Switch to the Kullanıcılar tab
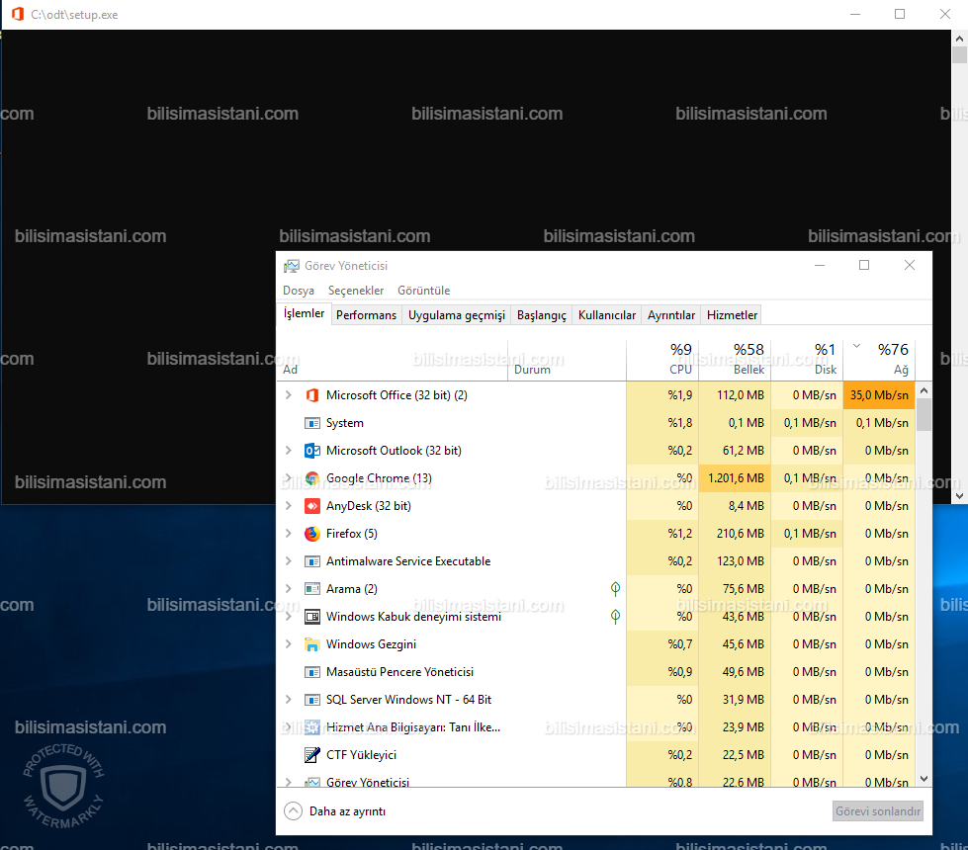Viewport: 968px width, 850px height. (607, 315)
